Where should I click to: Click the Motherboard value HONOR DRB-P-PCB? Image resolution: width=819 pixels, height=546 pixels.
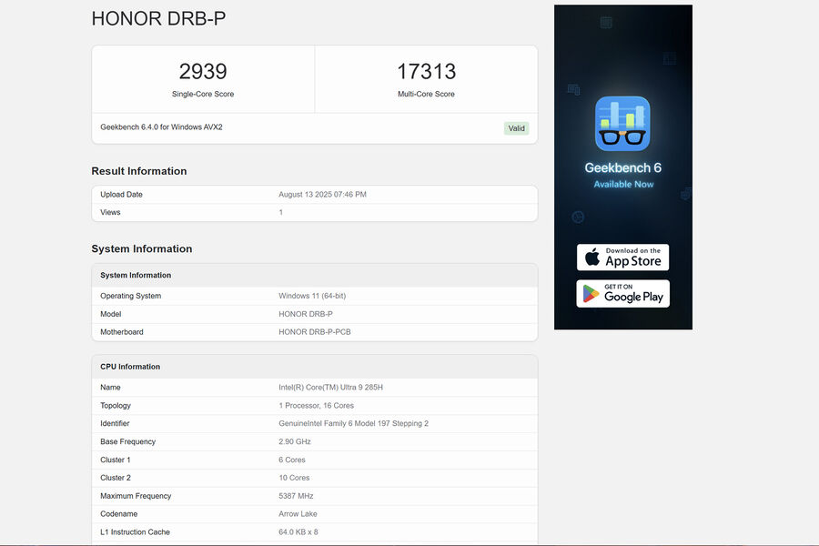315,332
